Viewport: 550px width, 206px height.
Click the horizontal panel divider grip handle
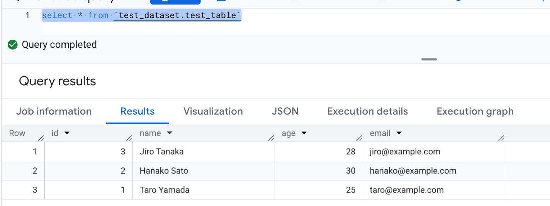(x=429, y=59)
